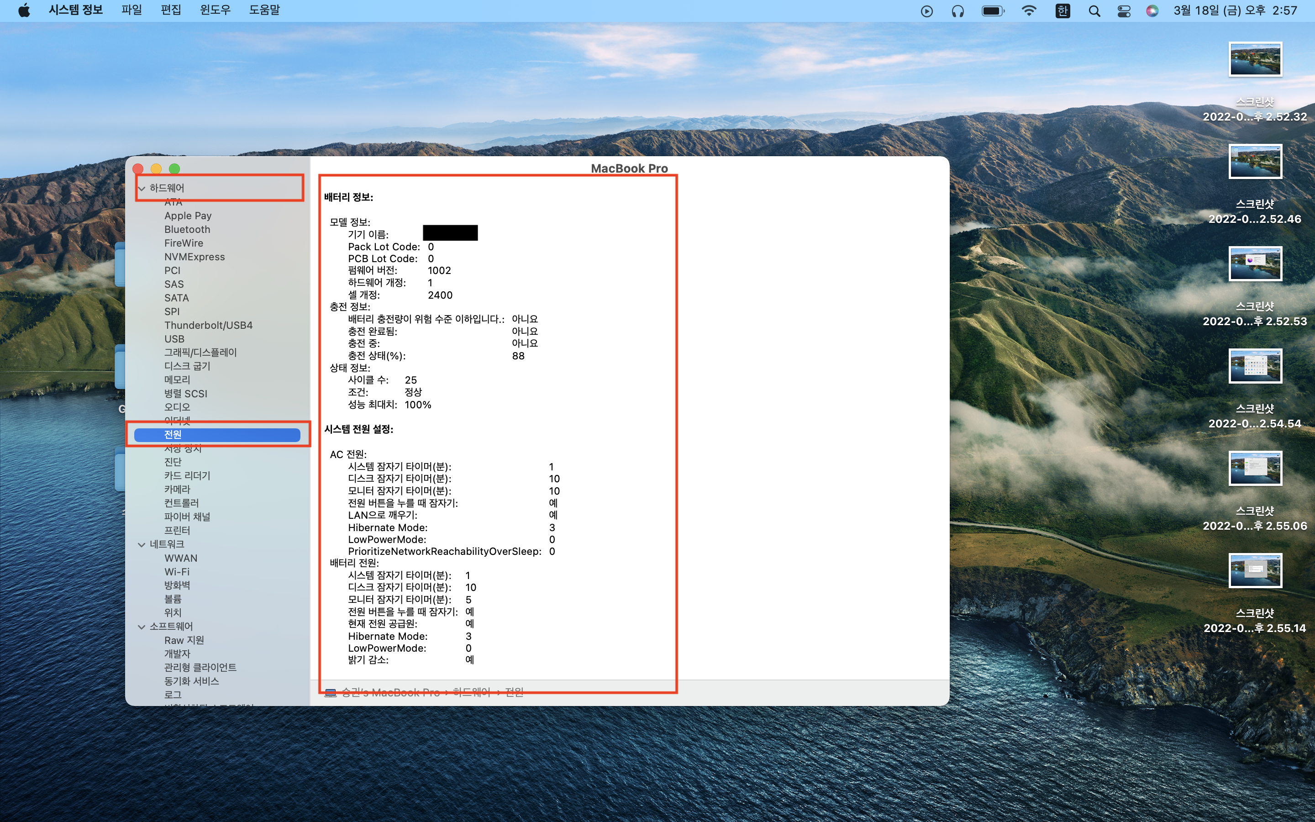Image resolution: width=1315 pixels, height=822 pixels.
Task: Select Thunderbolt/USB4 in the sidebar
Action: pos(208,325)
